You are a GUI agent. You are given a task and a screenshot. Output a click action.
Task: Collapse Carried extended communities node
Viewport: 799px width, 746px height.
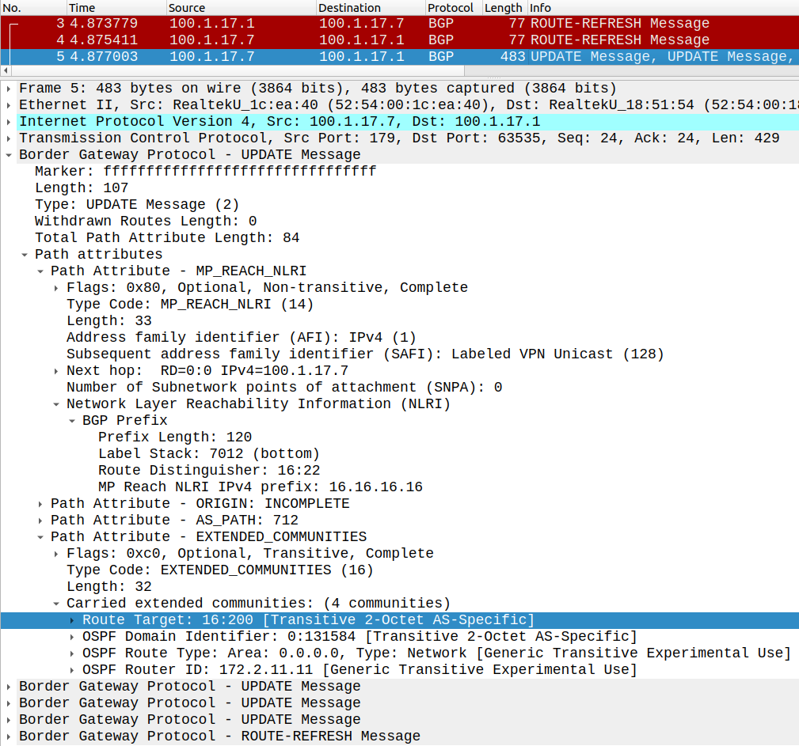56,604
